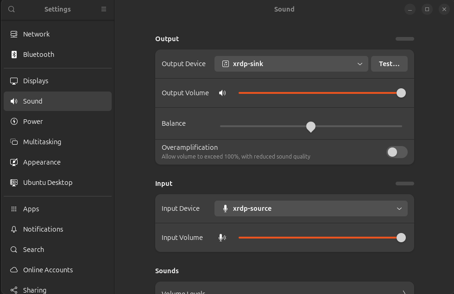Click the Sharing icon in sidebar
Screen dimensions: 454x294
click(x=14, y=290)
